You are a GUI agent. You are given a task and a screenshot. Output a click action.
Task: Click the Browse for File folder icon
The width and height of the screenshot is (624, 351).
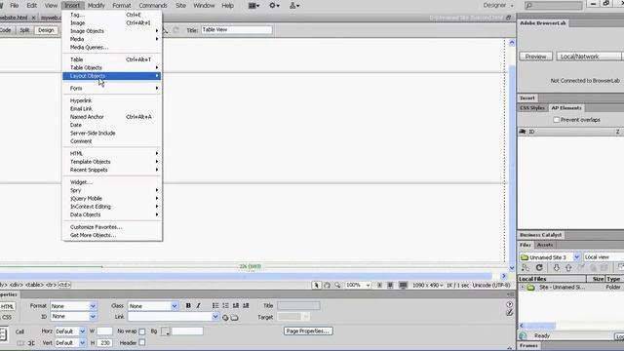point(234,317)
